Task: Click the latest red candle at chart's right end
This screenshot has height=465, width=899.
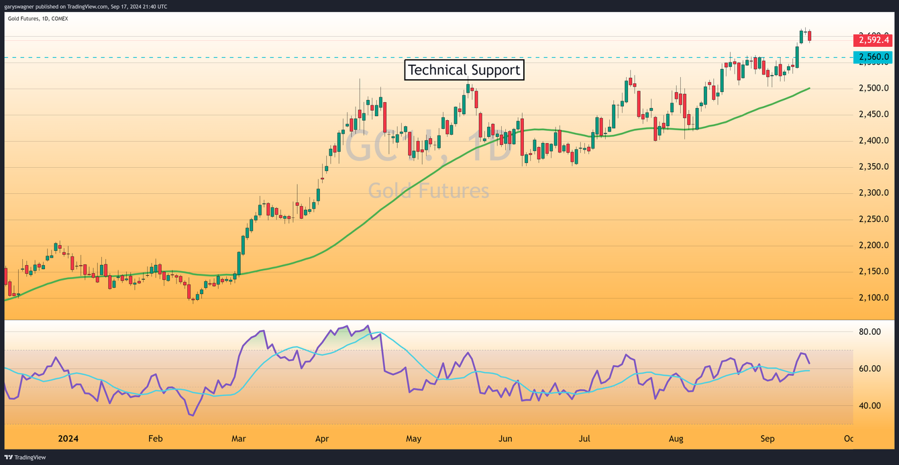Action: (810, 36)
